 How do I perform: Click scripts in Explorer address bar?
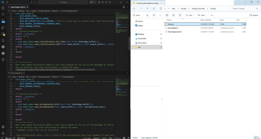click(x=183, y=8)
